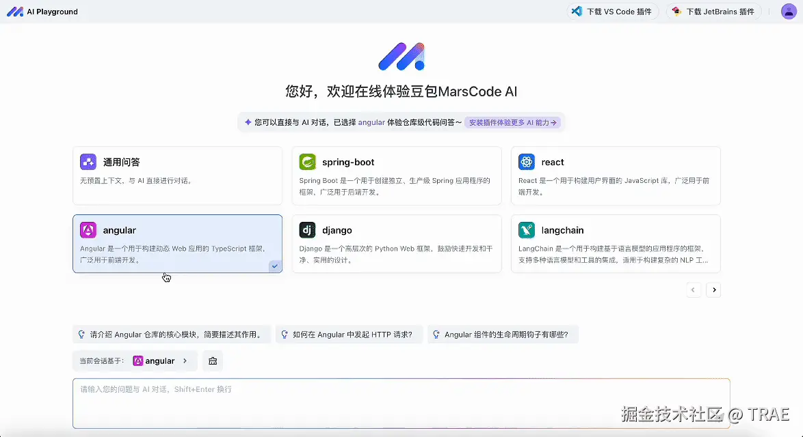Screen dimensions: 803x437
Task: Click the 通用问答 card icon
Action: (x=88, y=162)
